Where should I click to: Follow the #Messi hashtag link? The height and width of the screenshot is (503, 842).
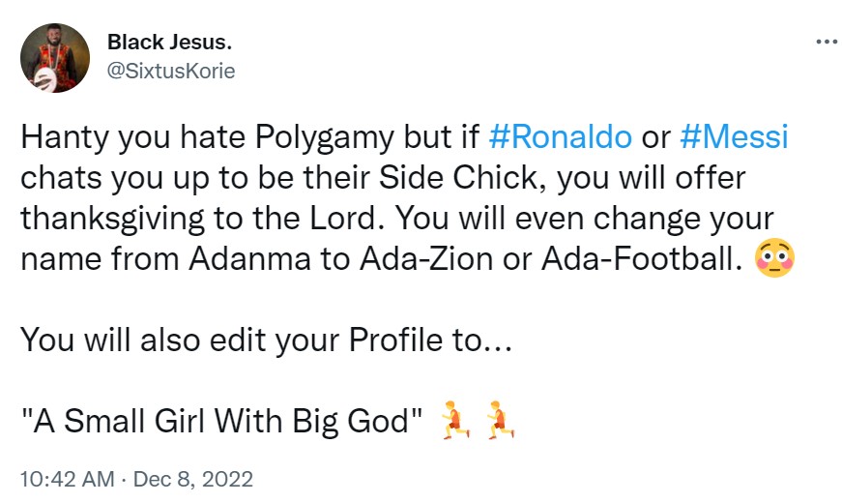click(735, 137)
